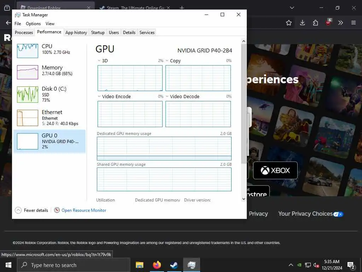Click the Shared GPU memory usage graph
Viewport: 362px width, 272px height.
click(x=164, y=179)
